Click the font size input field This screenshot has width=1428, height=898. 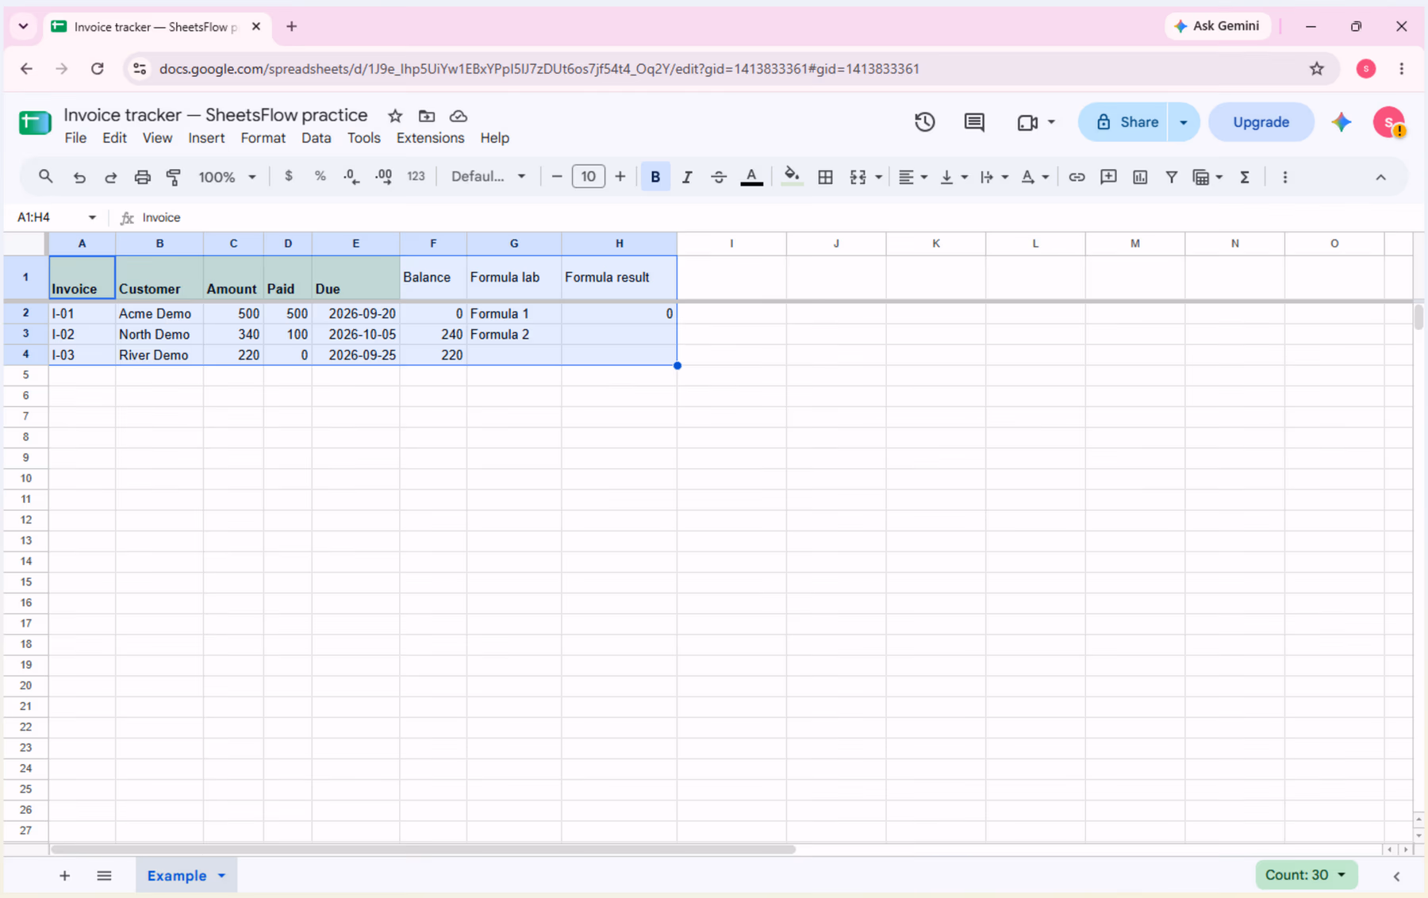coord(588,176)
